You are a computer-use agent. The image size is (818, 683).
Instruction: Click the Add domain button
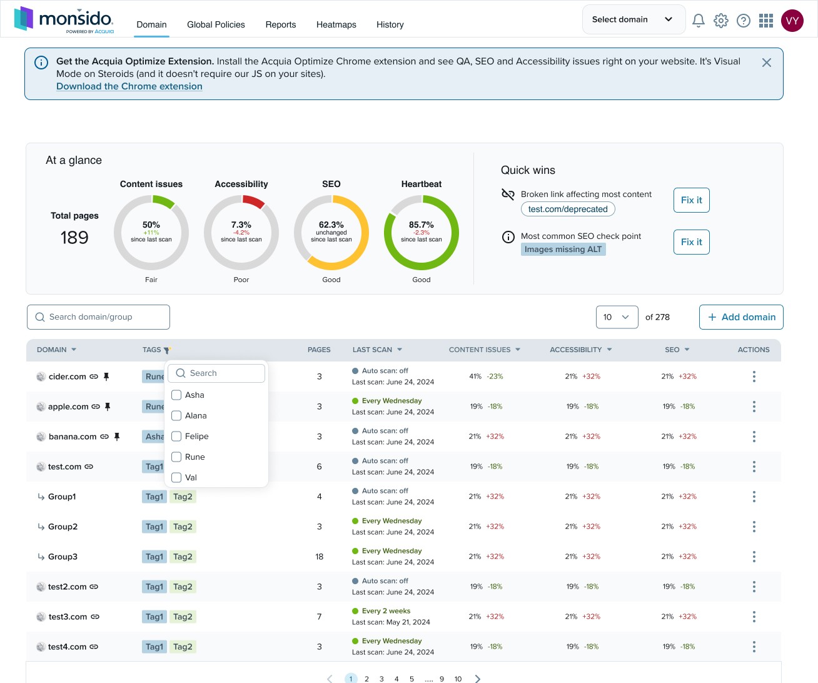[x=741, y=317]
